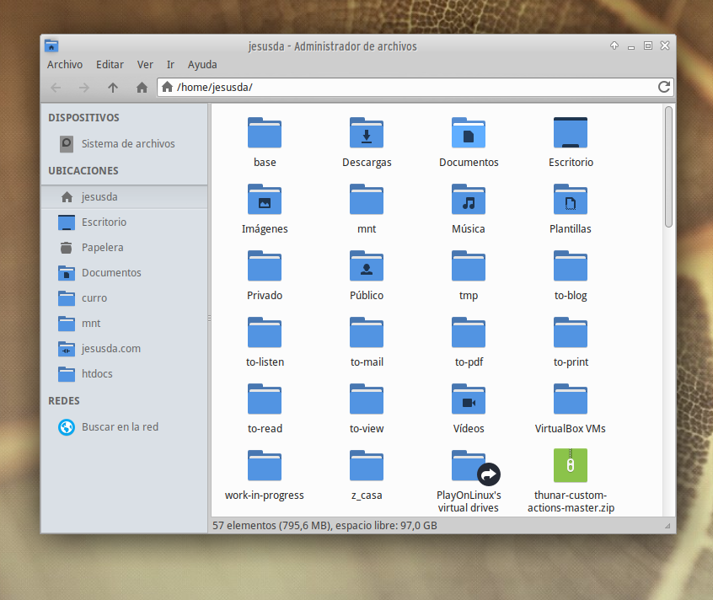Open the Música folder
This screenshot has height=600, width=713.
(x=469, y=200)
